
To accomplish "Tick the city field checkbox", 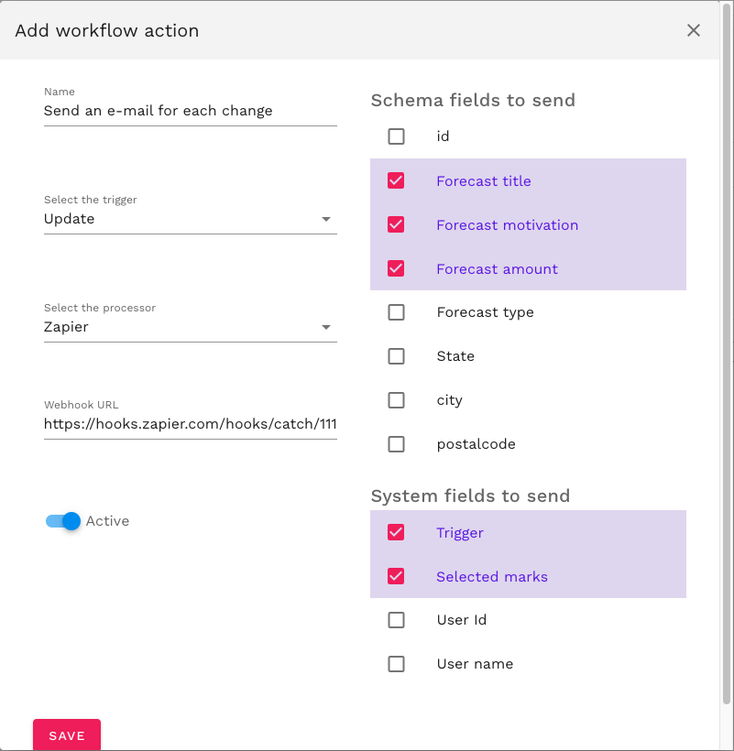I will [x=396, y=400].
